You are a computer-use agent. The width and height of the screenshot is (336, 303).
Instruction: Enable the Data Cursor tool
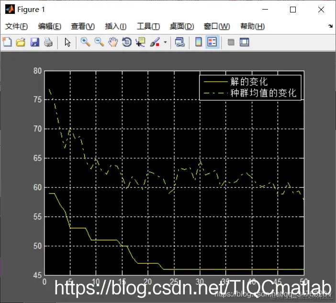coord(141,42)
